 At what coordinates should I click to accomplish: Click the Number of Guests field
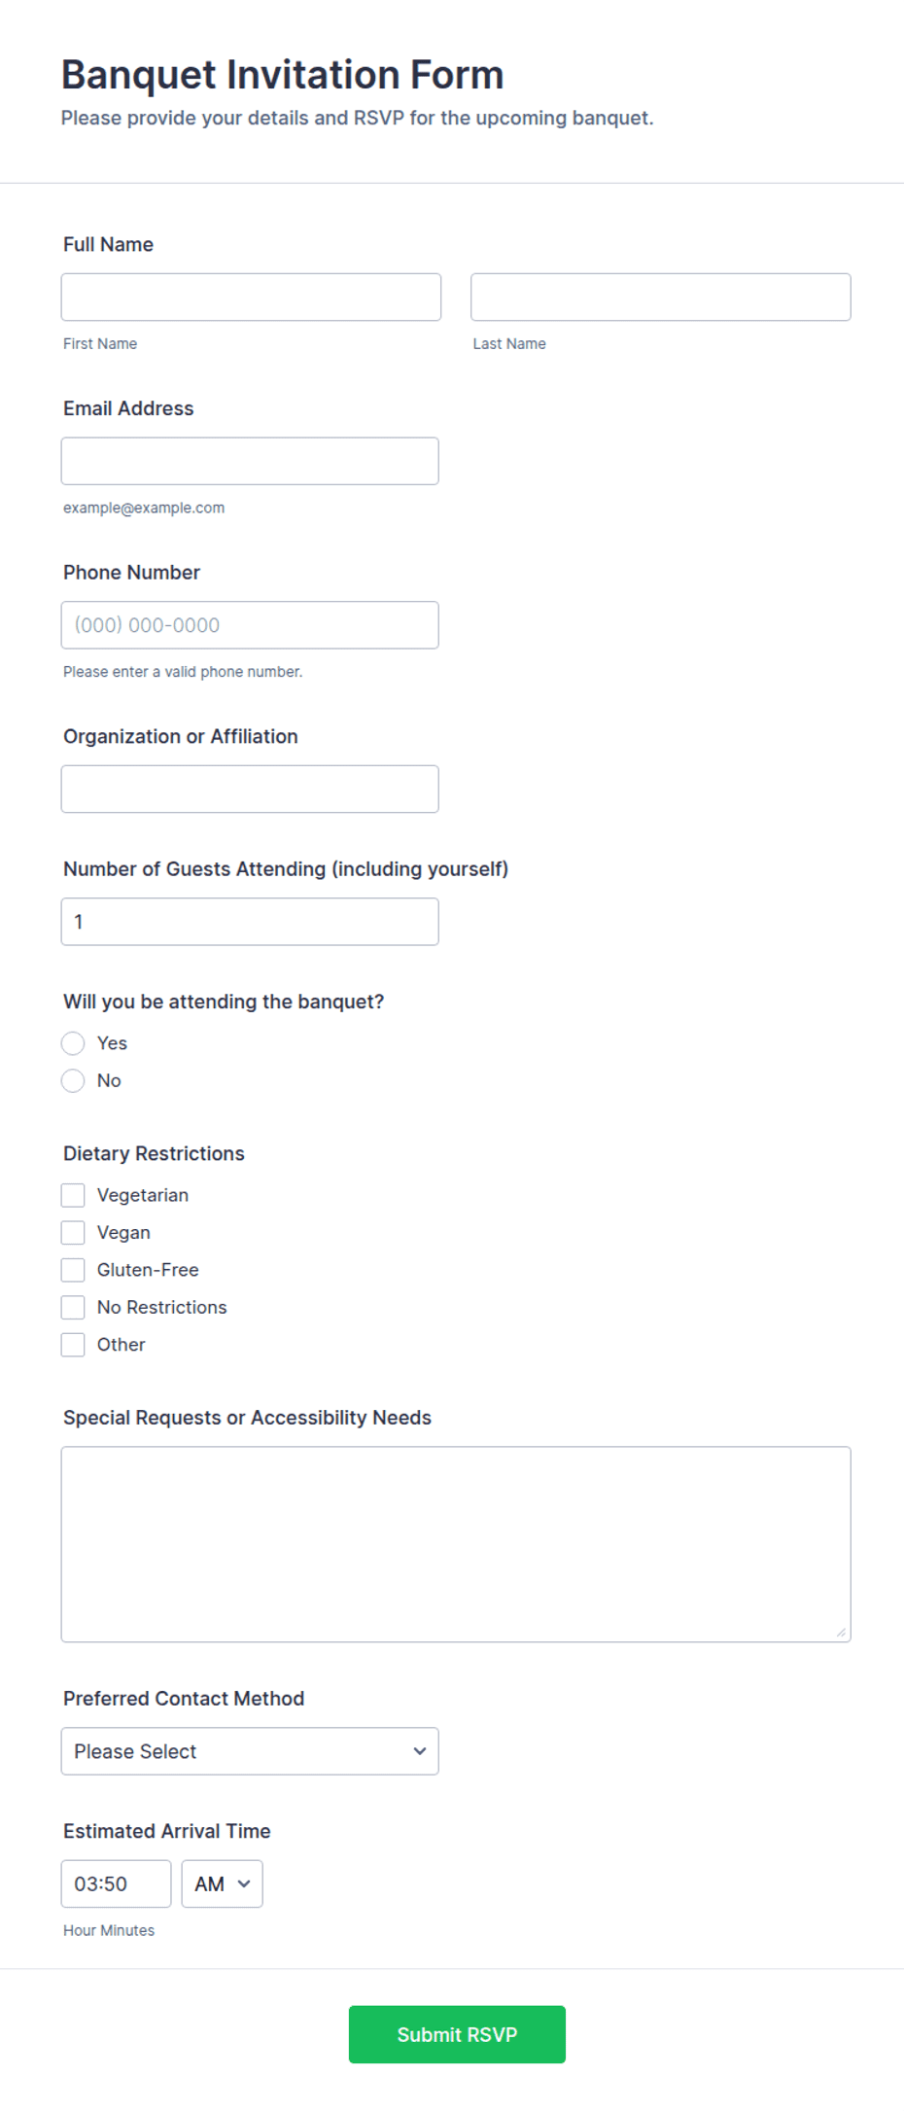pos(250,922)
